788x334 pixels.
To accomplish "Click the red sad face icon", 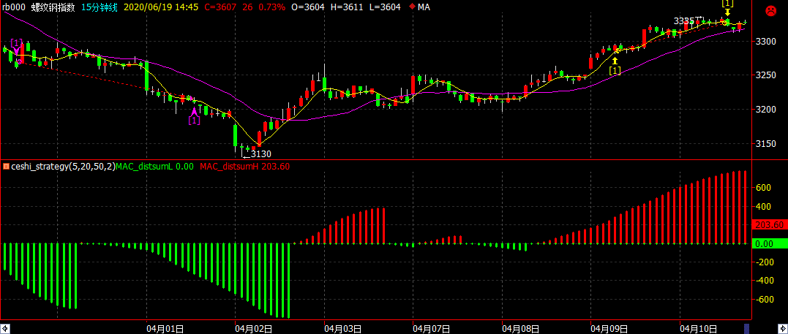I will [770, 10].
